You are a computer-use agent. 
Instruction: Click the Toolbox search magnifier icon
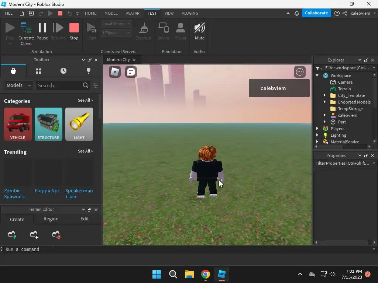click(x=85, y=85)
